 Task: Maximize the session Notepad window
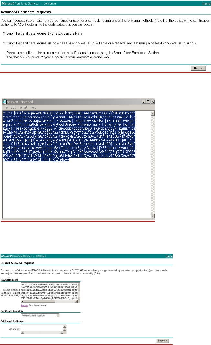[148, 102]
